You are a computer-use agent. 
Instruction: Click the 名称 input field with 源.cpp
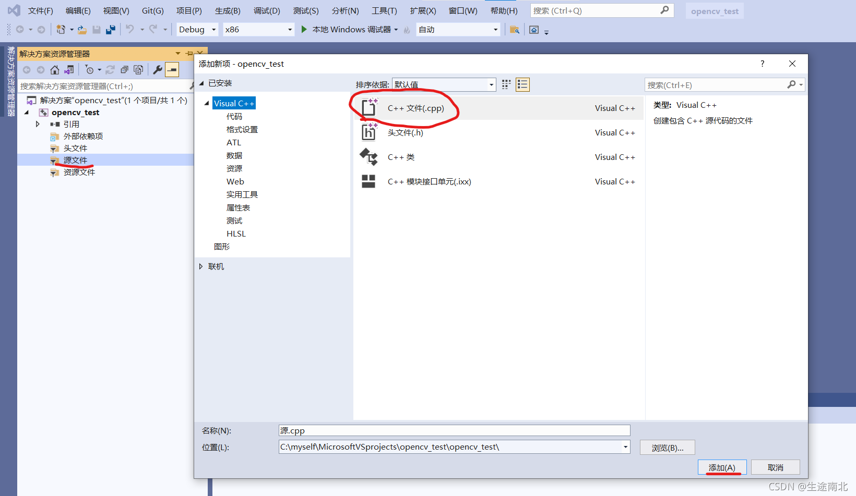[x=454, y=430]
